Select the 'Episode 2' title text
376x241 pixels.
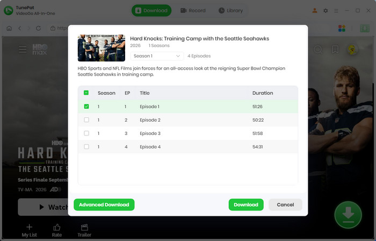150,120
